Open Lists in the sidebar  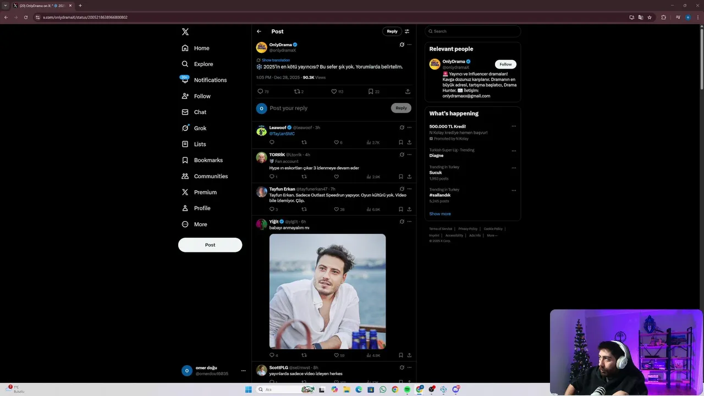click(194, 144)
